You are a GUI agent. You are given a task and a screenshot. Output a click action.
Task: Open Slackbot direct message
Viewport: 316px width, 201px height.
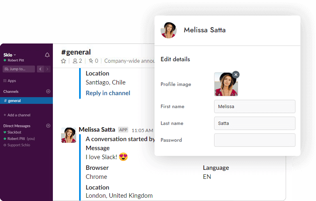click(14, 132)
